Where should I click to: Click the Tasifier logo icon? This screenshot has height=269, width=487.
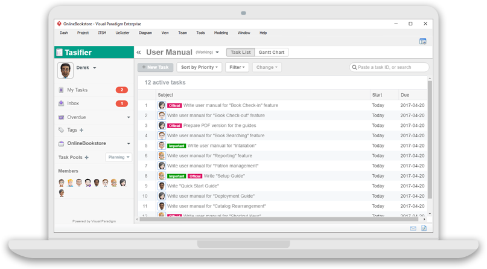point(59,53)
